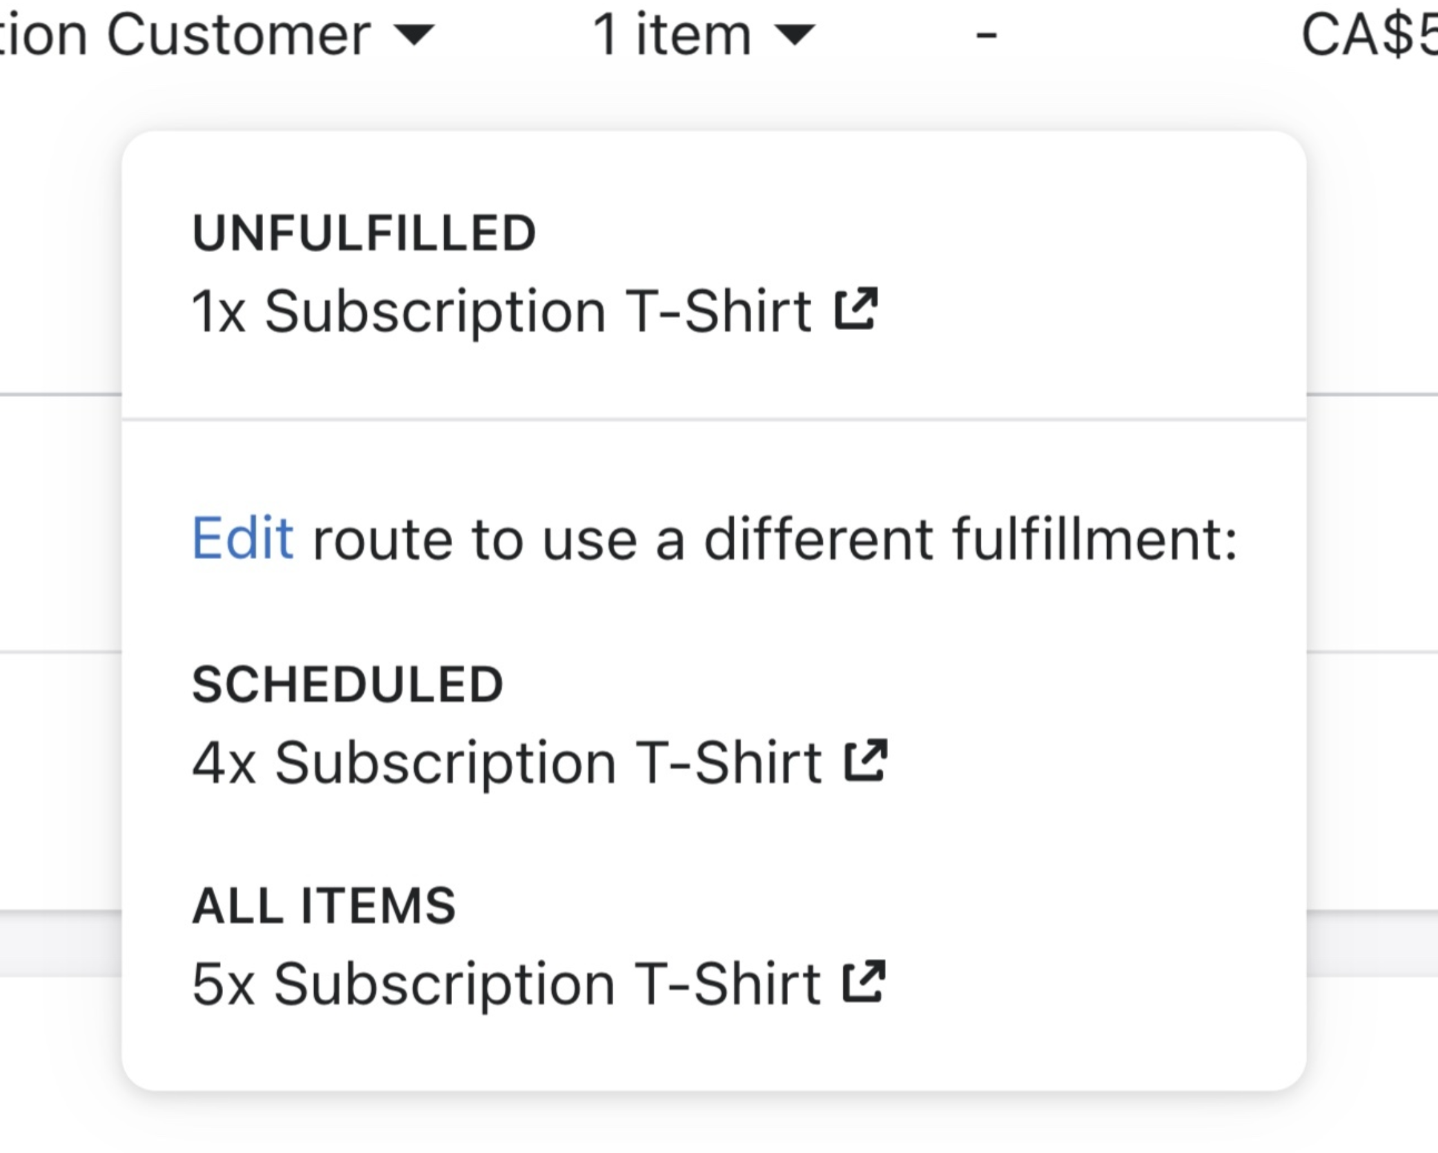Click external link icon beside 4x Subscription T-Shirt
The width and height of the screenshot is (1438, 1153).
pyautogui.click(x=866, y=760)
